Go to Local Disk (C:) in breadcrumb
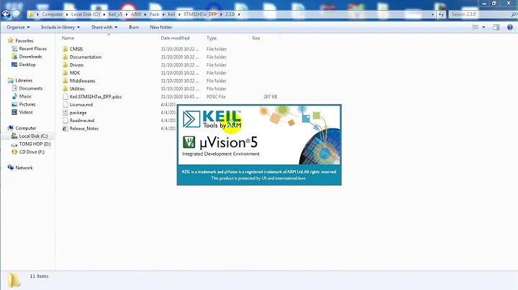This screenshot has width=518, height=290. 85,14
